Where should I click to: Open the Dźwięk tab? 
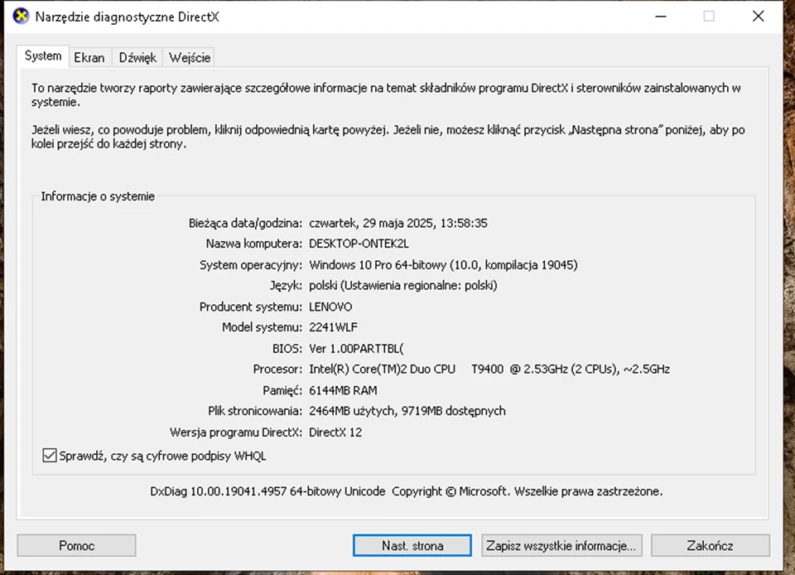(137, 57)
